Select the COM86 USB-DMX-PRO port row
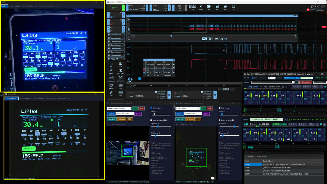The height and width of the screenshot is (184, 327). coord(285,174)
